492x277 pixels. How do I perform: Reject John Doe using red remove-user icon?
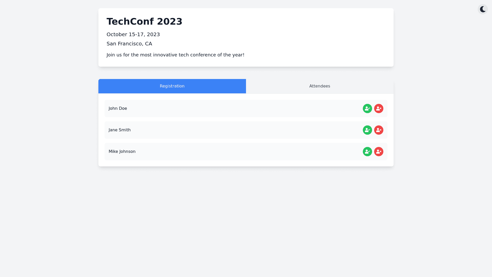378,108
